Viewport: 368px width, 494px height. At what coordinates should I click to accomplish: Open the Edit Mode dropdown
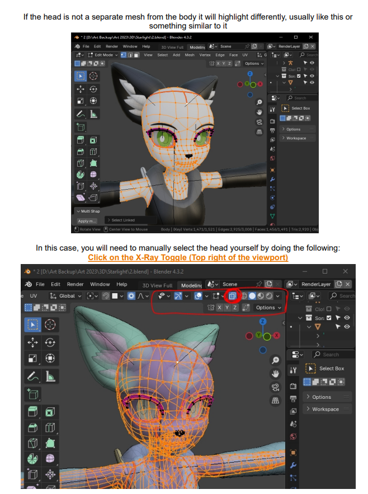101,55
